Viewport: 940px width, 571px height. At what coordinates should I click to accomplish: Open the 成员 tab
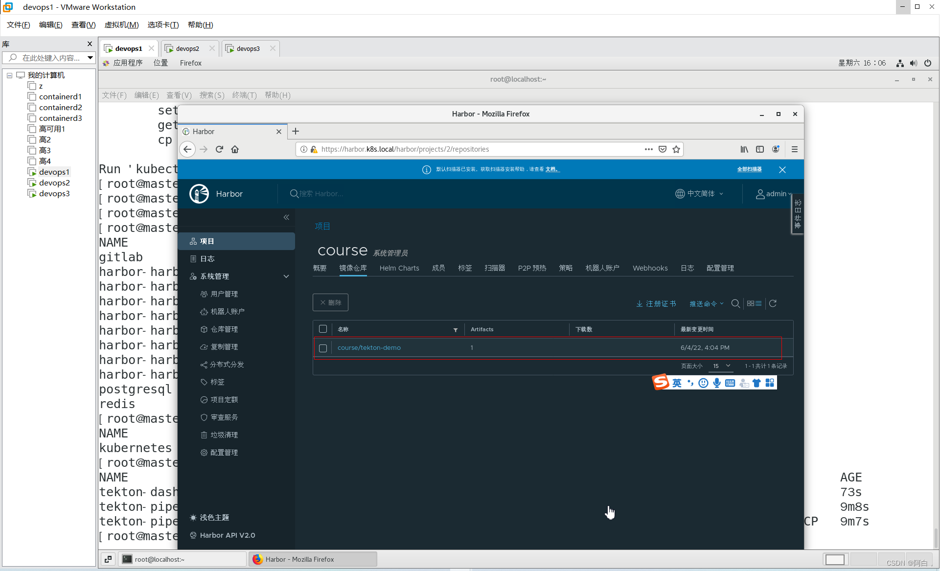438,268
